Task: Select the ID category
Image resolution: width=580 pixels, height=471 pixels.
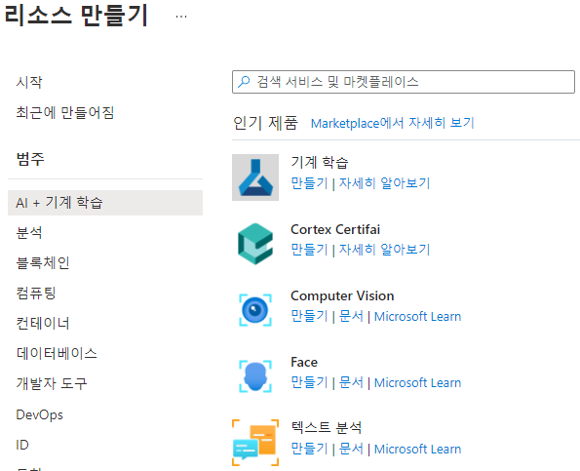Action: [x=22, y=445]
